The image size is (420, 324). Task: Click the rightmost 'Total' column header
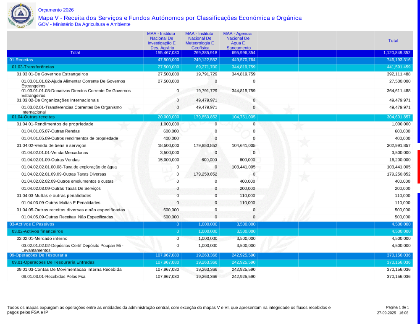click(x=393, y=41)
